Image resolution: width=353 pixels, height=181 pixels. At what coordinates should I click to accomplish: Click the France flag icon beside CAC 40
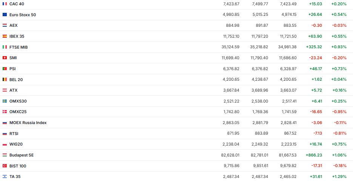pyautogui.click(x=5, y=4)
